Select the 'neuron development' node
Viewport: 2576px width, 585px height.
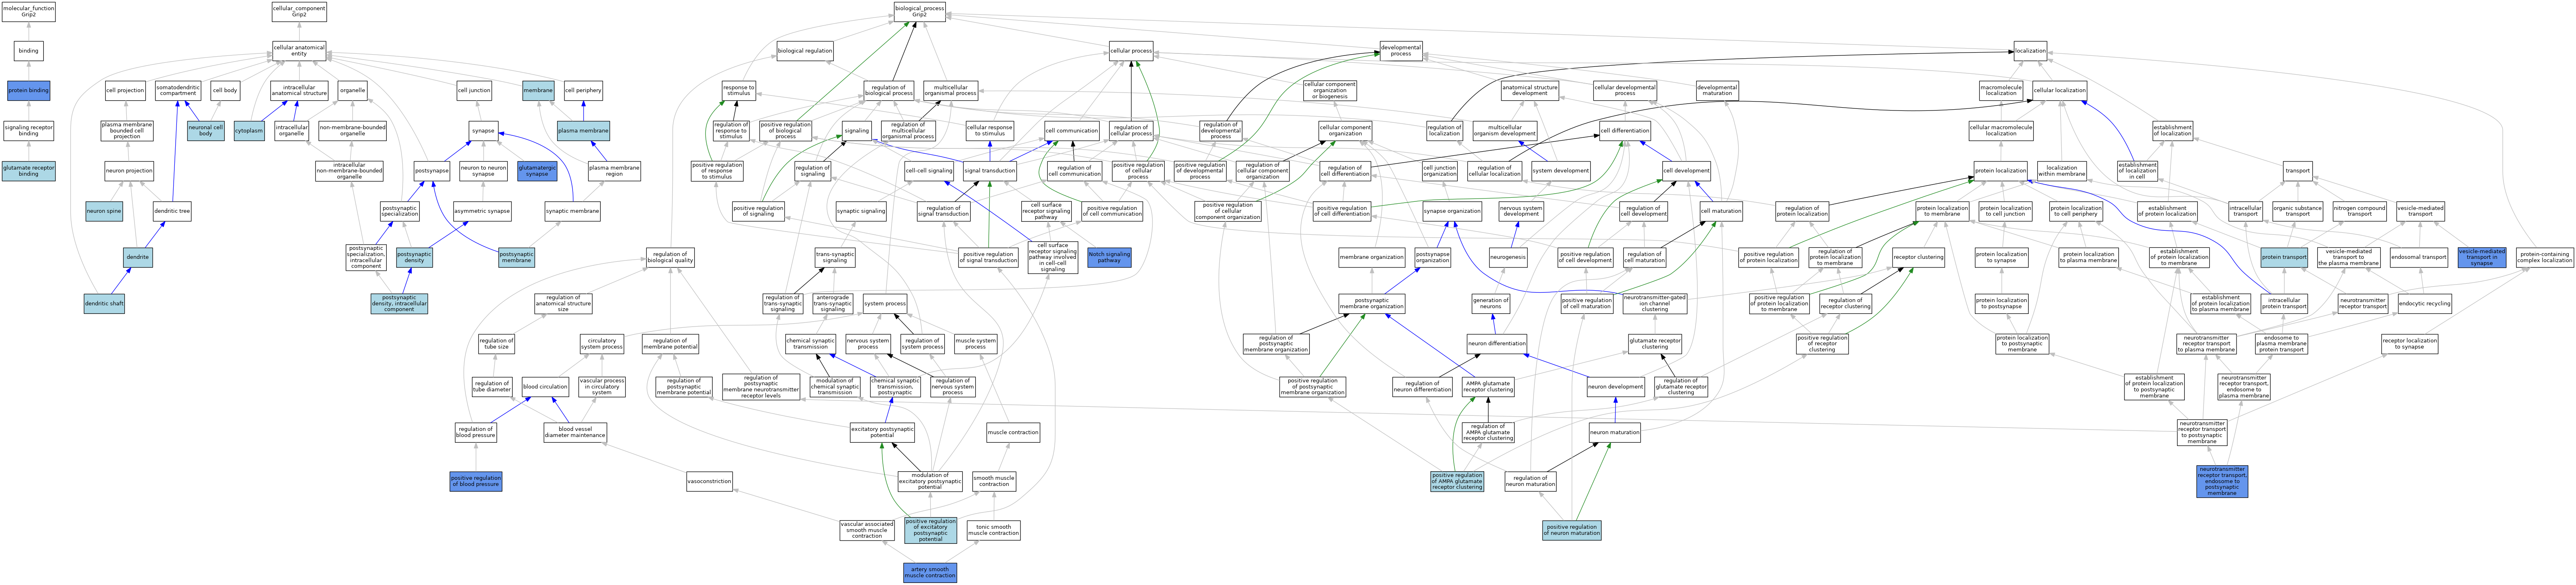click(1616, 387)
